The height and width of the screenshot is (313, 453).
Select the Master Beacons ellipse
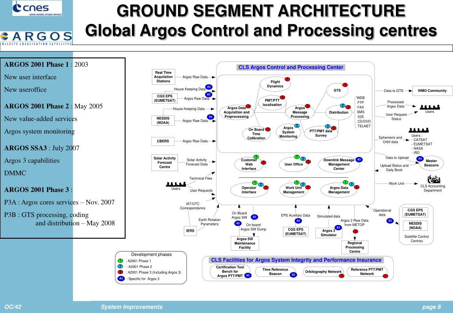coord(431,163)
